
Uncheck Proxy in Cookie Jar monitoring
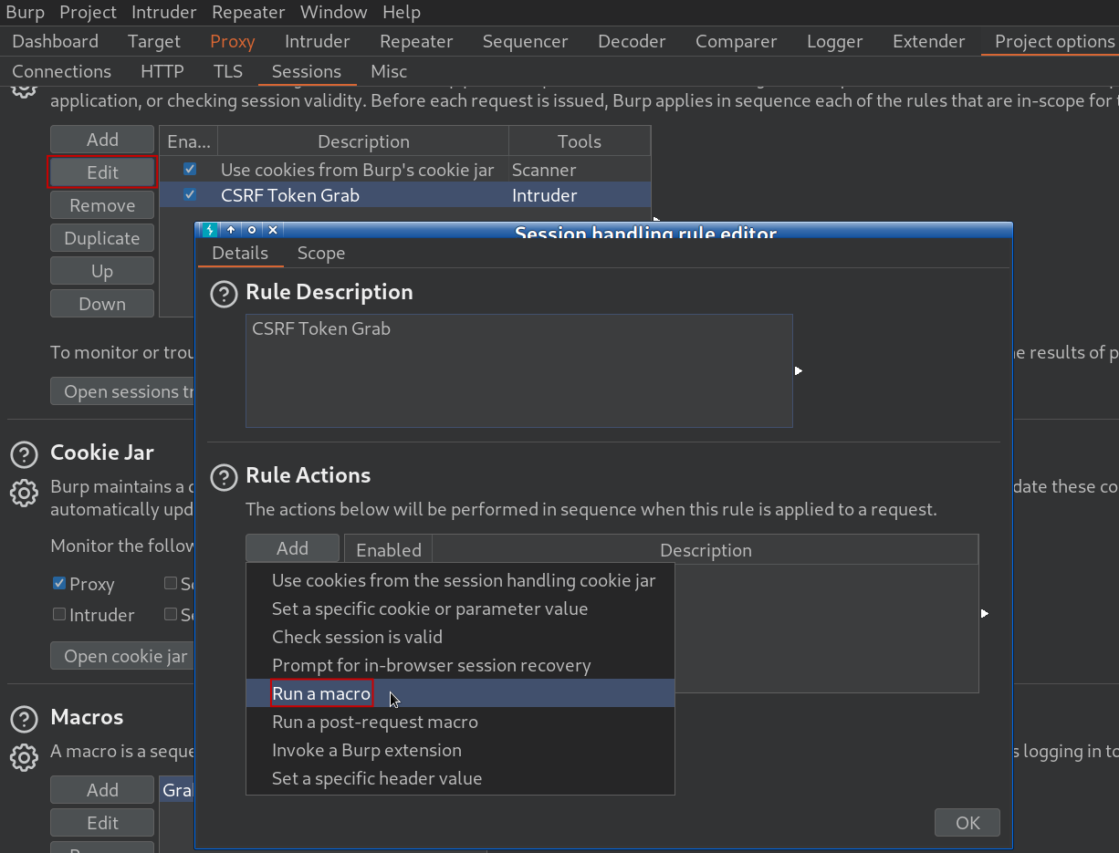coord(59,583)
